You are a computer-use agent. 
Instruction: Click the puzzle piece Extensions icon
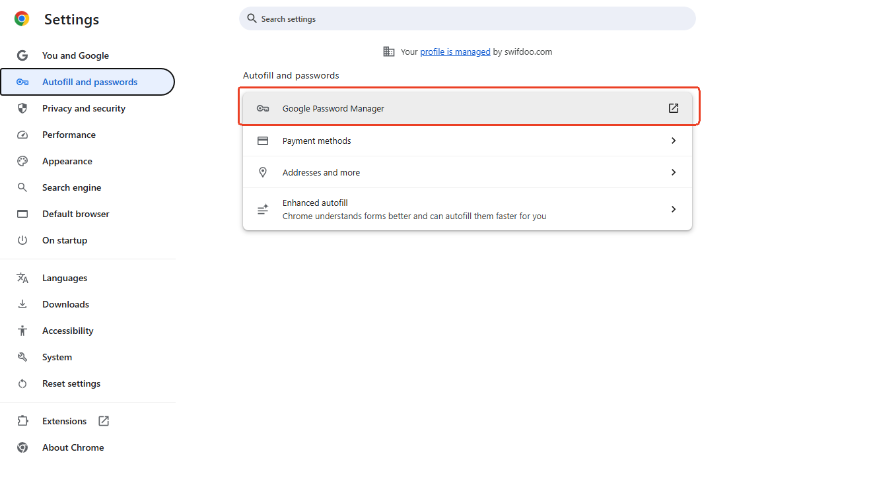(22, 421)
